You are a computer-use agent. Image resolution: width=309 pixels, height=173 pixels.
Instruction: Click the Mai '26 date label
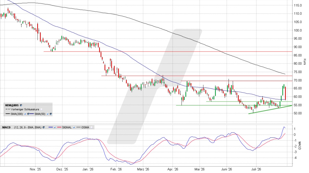200,169
